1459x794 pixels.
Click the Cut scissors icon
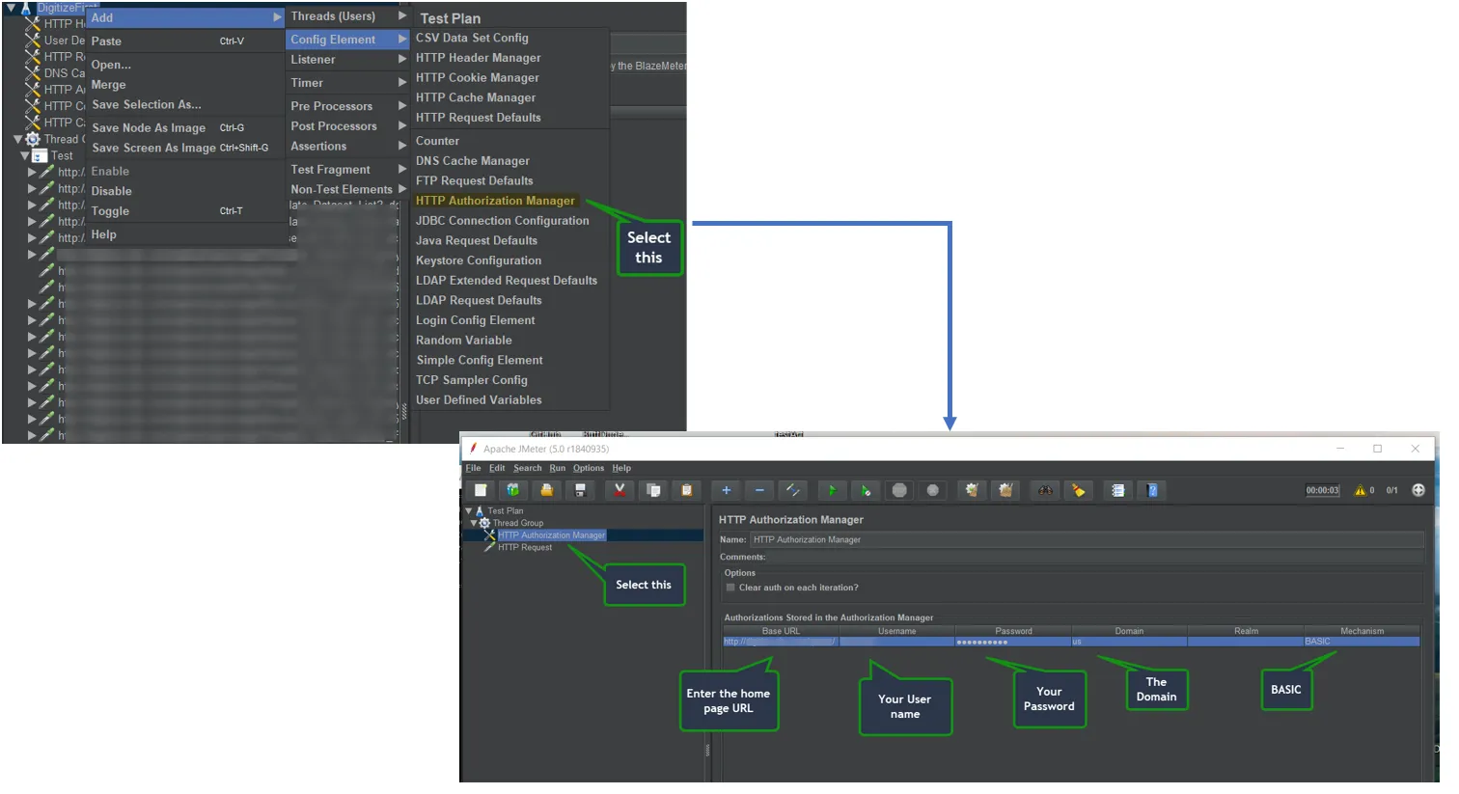click(x=619, y=490)
